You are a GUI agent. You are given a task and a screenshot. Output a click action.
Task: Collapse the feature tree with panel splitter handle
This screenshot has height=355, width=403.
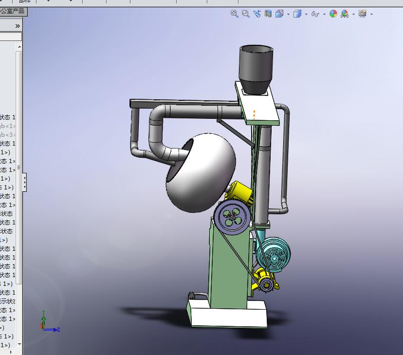(24, 182)
